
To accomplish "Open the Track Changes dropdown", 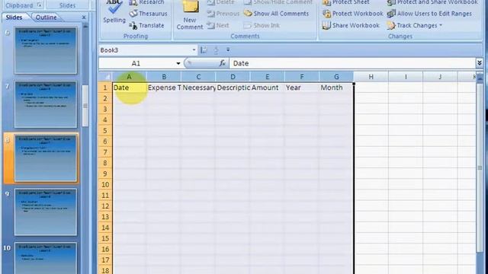I will [415, 25].
